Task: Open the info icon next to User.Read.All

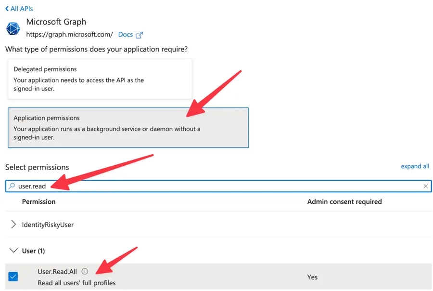Action: point(85,272)
